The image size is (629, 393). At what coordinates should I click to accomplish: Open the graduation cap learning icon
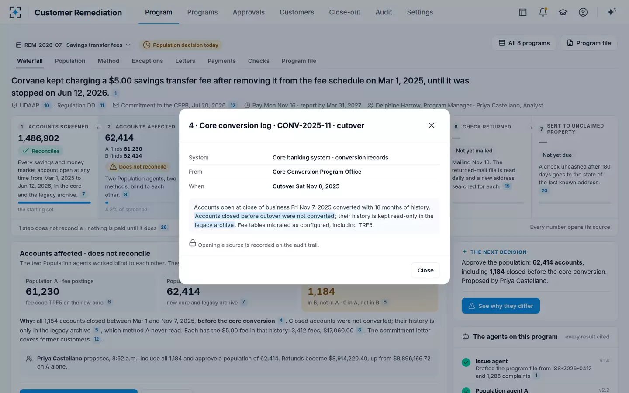pyautogui.click(x=563, y=12)
